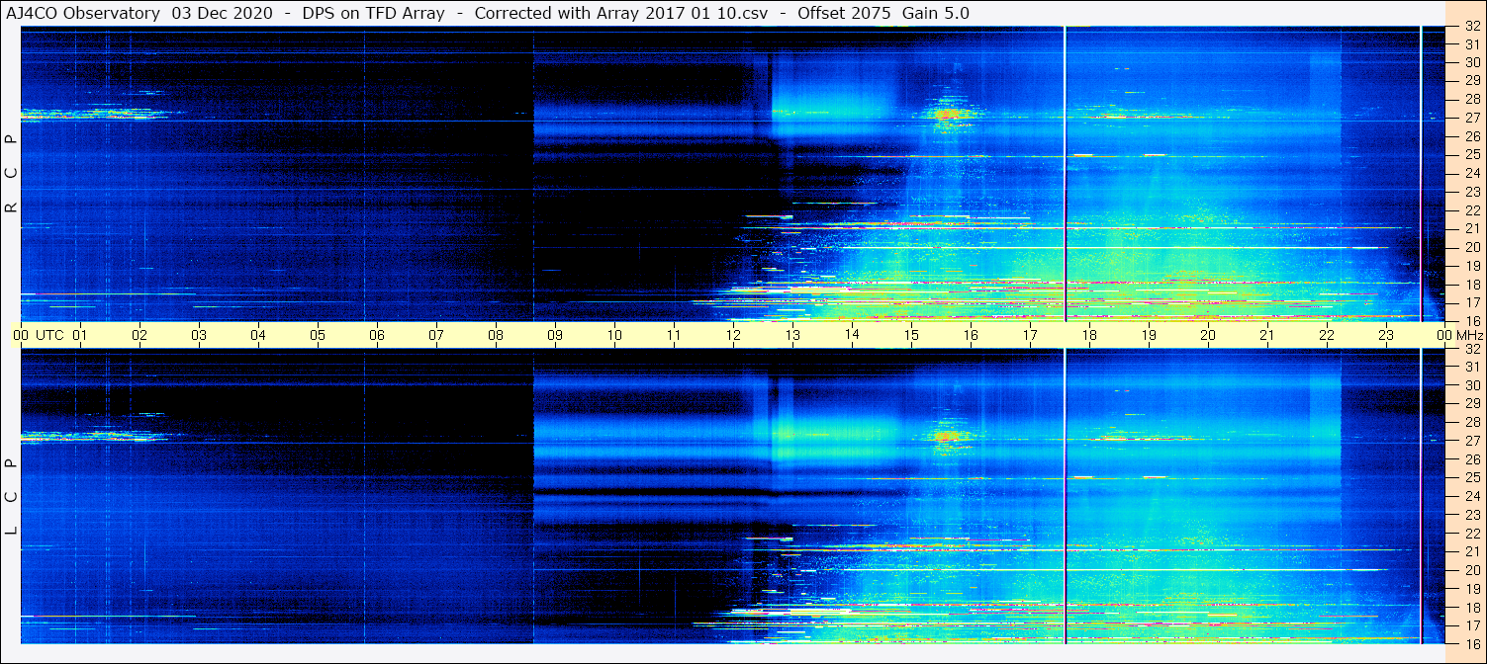
Task: Click hour '21' on the UTC axis
Action: pos(1267,335)
